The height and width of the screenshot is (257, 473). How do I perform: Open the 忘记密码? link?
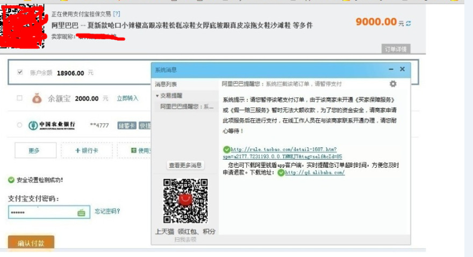107,211
